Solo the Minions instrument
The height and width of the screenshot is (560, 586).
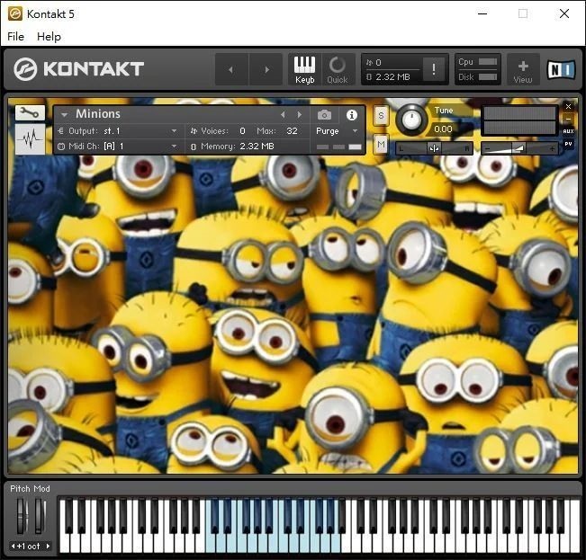coord(381,115)
